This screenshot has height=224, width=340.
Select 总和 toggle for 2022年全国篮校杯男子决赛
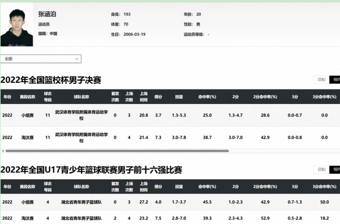321,80
